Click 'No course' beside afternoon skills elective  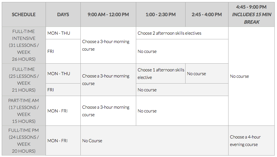207,73
